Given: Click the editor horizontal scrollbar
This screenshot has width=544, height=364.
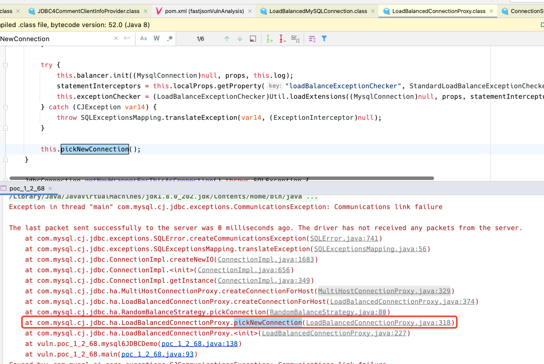Looking at the screenshot, I should (222, 178).
